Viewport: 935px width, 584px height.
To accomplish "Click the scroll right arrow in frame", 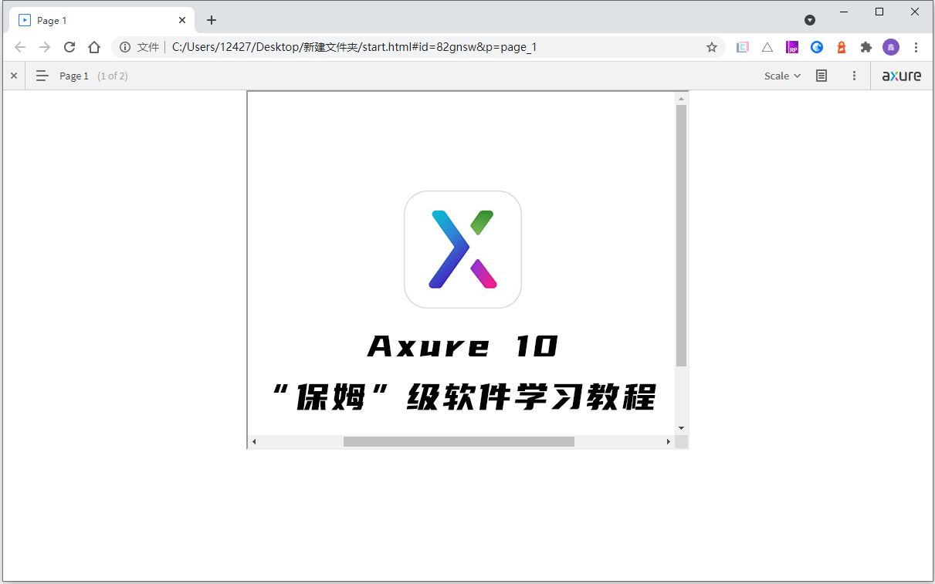I will pos(669,441).
